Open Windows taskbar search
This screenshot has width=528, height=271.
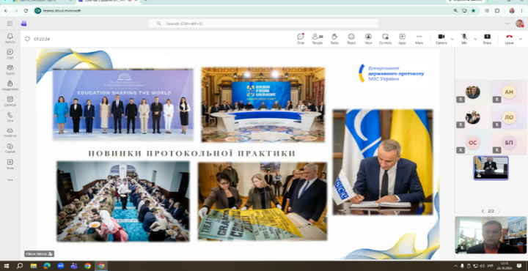tap(20, 266)
